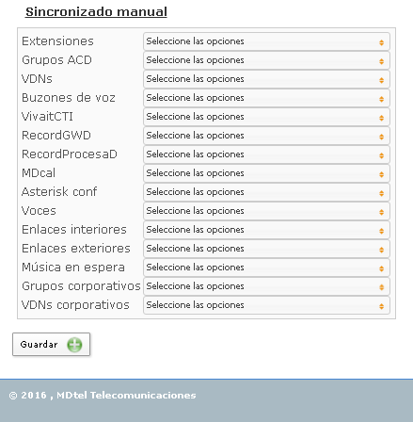Viewport: 413px width, 422px height.
Task: Open the Enlaces exteriores dropdown
Action: 266,249
